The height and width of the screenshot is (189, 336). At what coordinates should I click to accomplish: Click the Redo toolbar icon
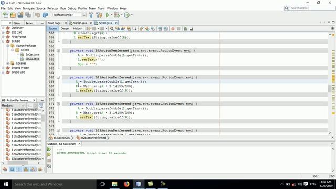pyautogui.click(x=45, y=15)
